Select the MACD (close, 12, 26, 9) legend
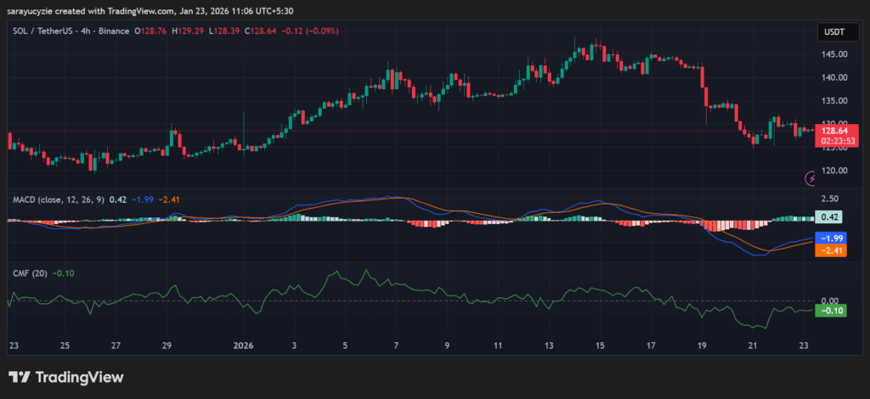This screenshot has height=399, width=870. (59, 199)
